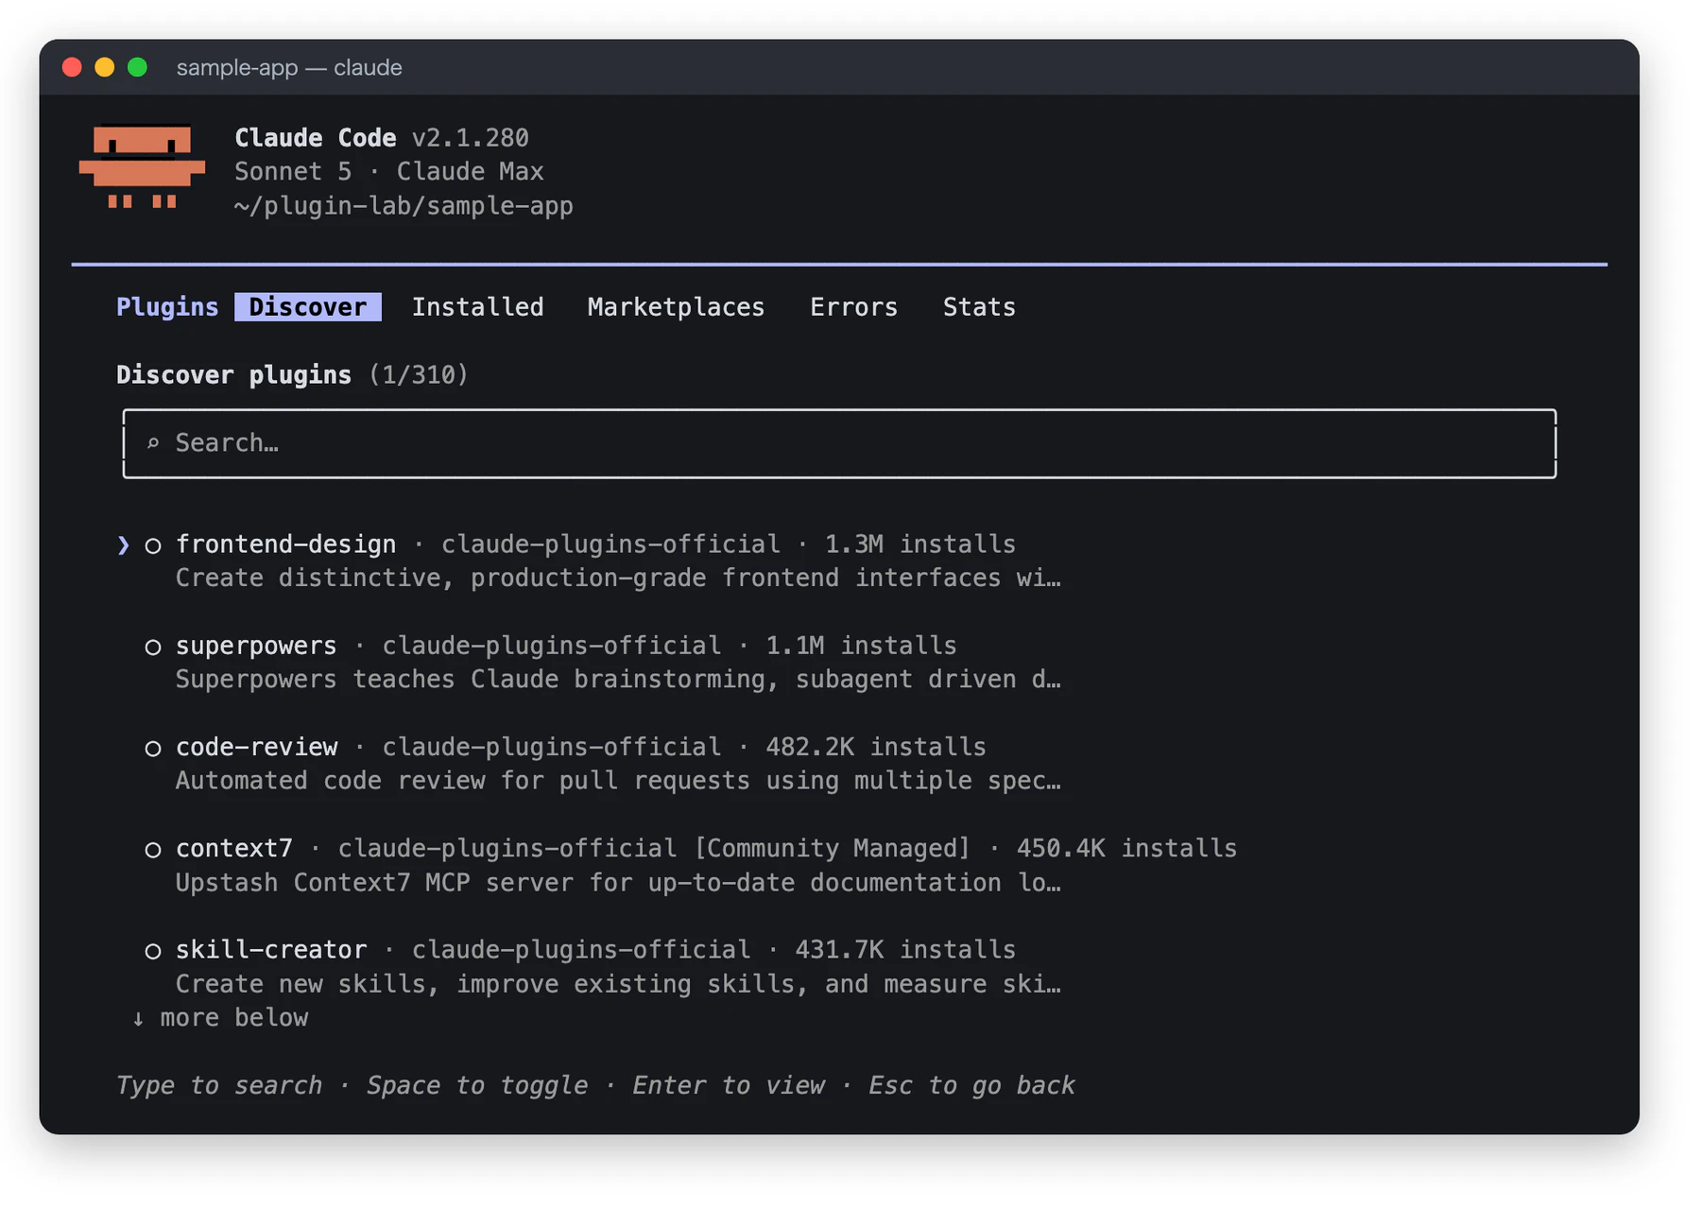The image size is (1701, 1209).
Task: Open the Installed tab
Action: 477,307
